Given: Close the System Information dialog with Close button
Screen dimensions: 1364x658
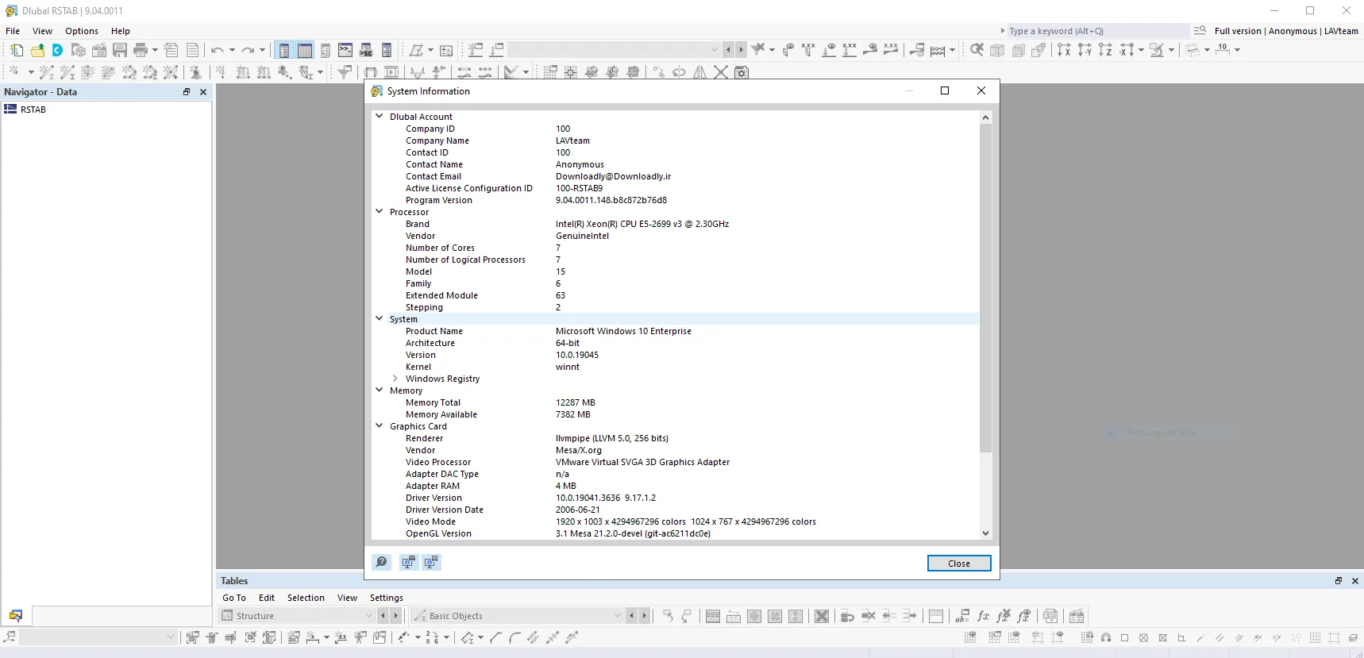Looking at the screenshot, I should coord(959,564).
